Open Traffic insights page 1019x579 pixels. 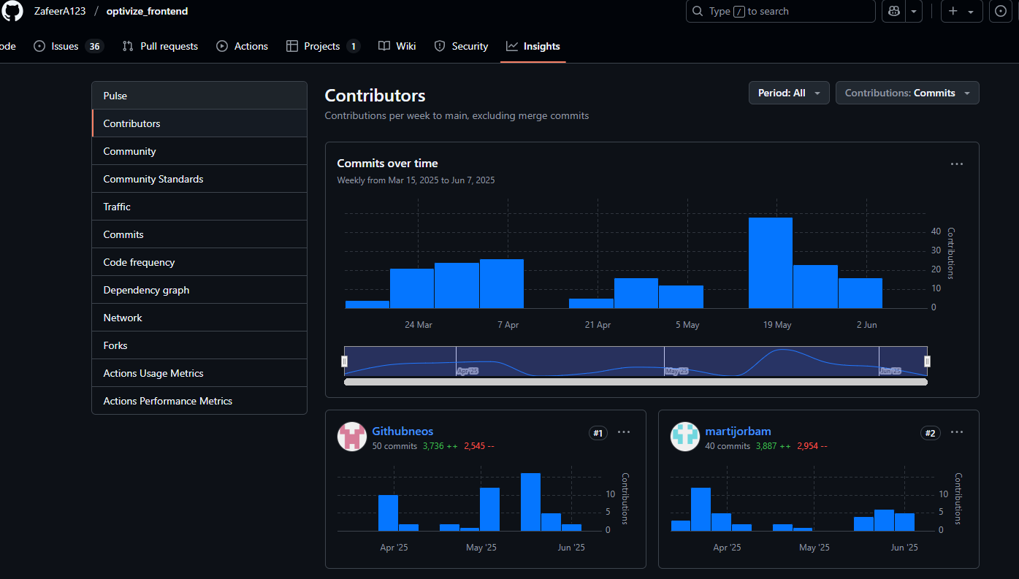click(199, 207)
